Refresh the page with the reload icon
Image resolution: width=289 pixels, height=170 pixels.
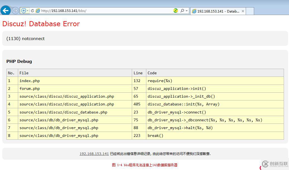point(32,11)
